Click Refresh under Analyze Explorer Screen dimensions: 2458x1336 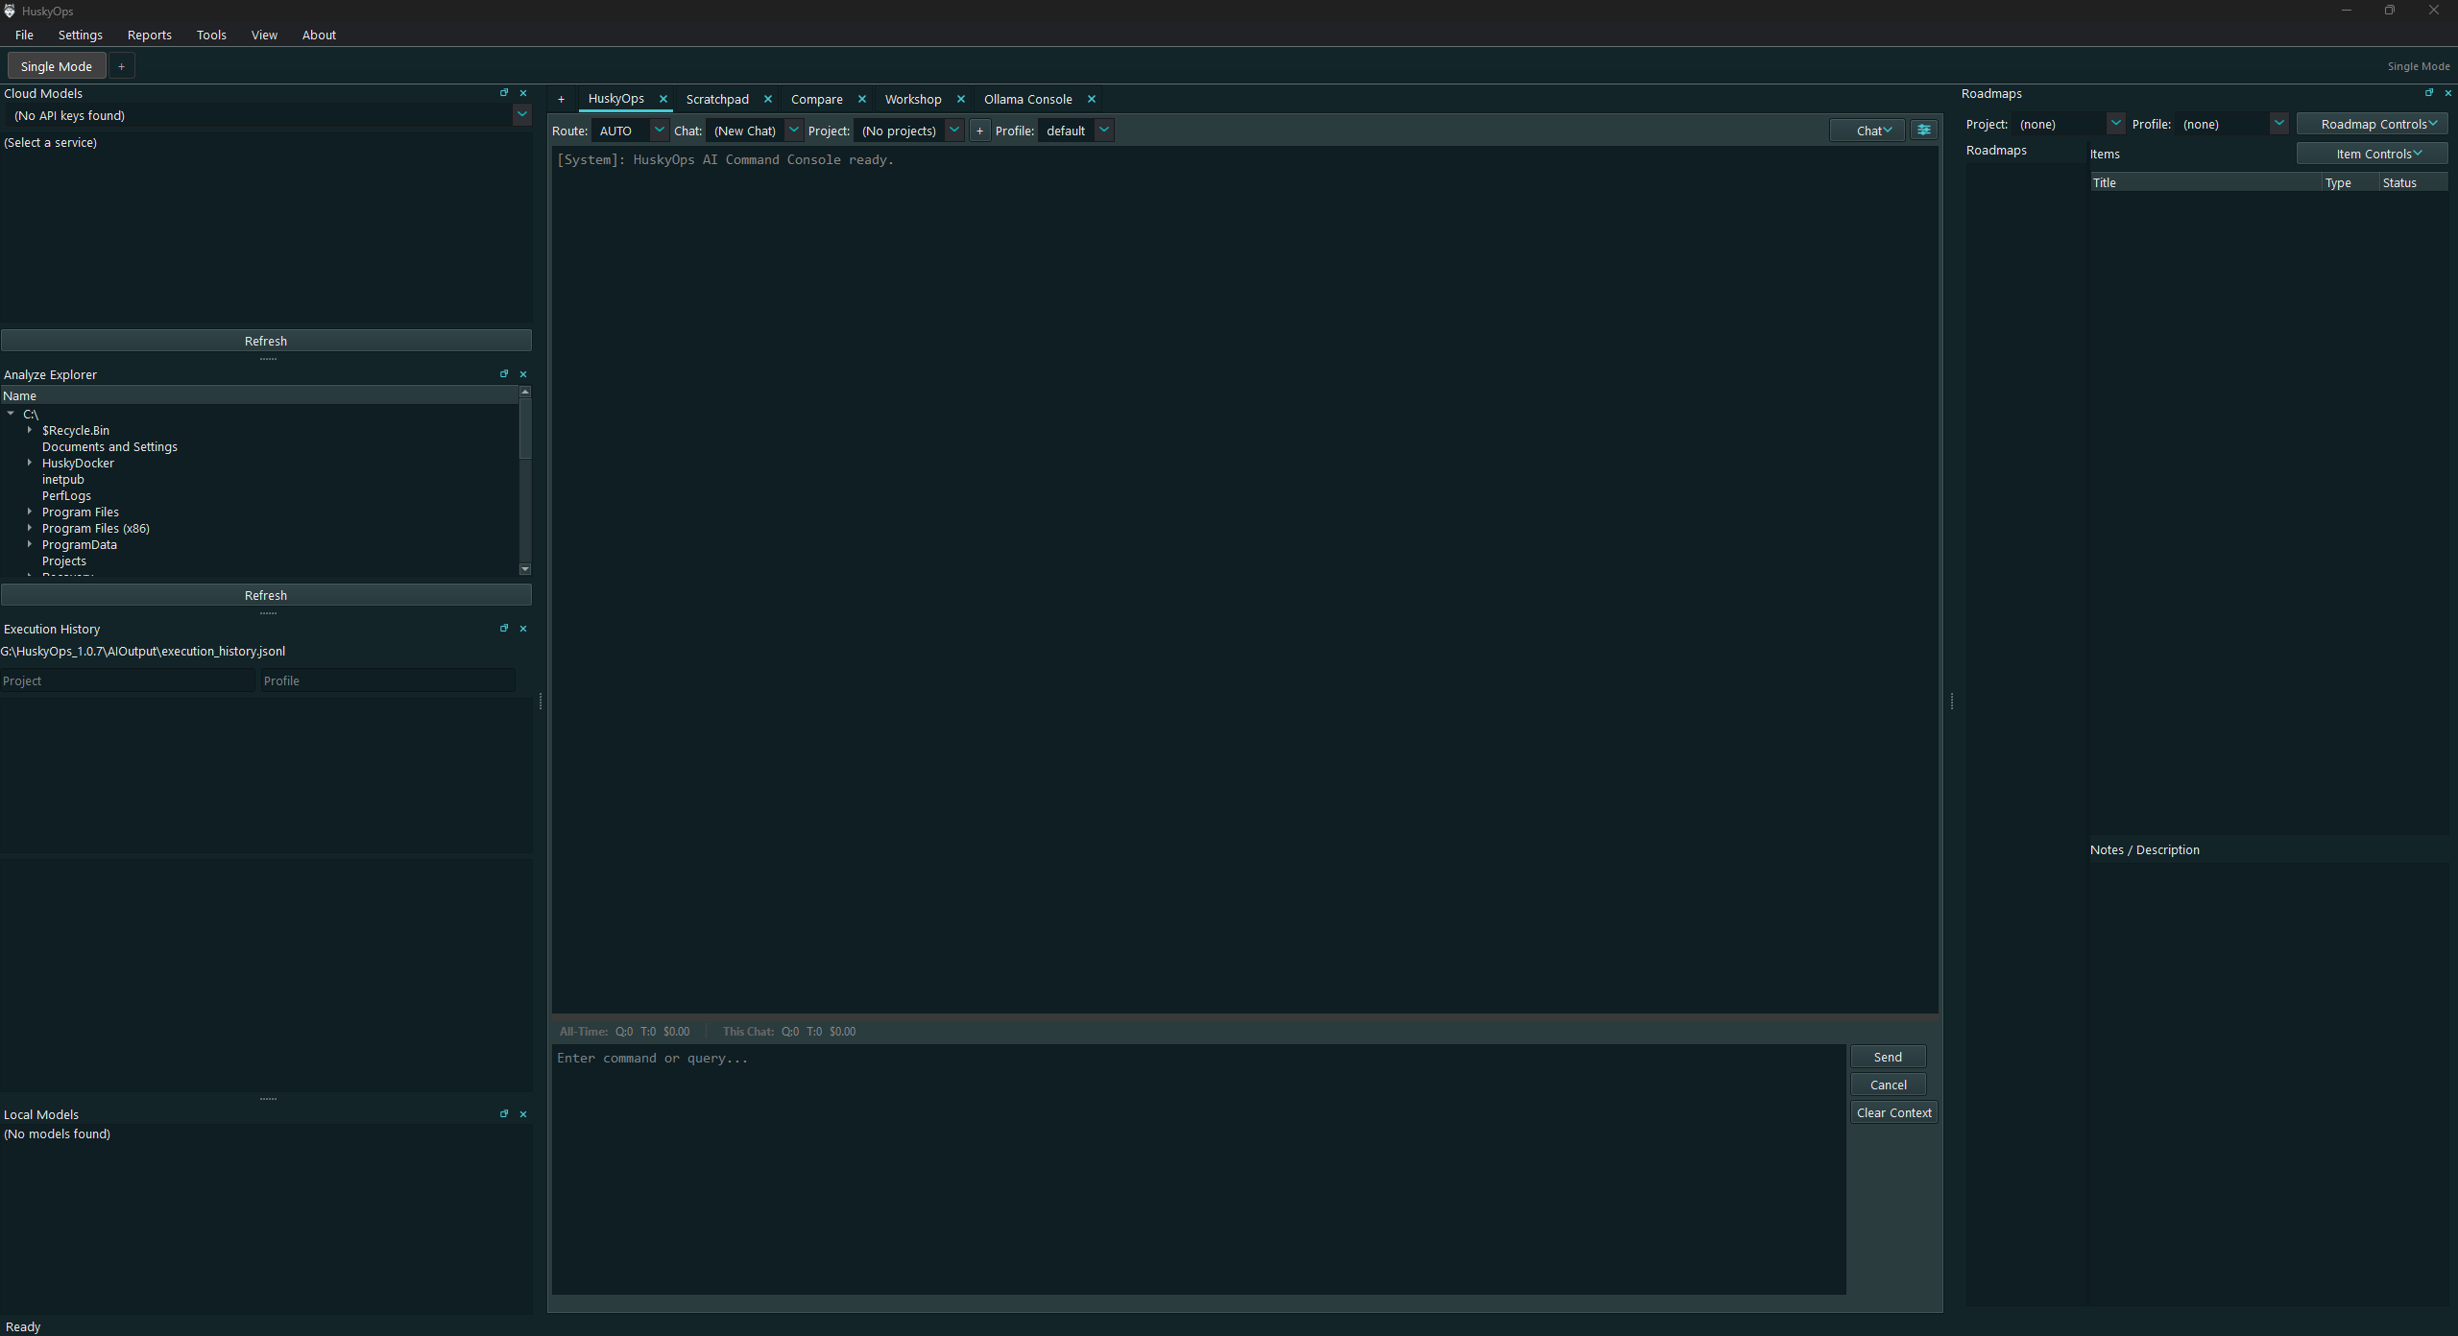266,595
